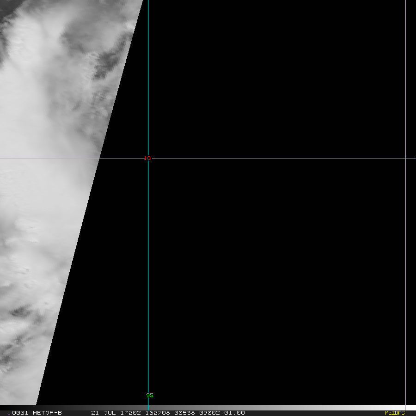The width and height of the screenshot is (416, 416).
Task: Click the frame number 1 in bottom-left corner
Action: point(8,413)
